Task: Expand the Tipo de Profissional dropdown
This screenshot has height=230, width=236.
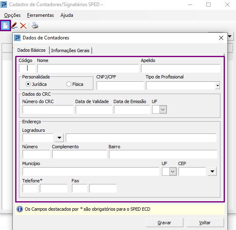Action: (x=217, y=85)
